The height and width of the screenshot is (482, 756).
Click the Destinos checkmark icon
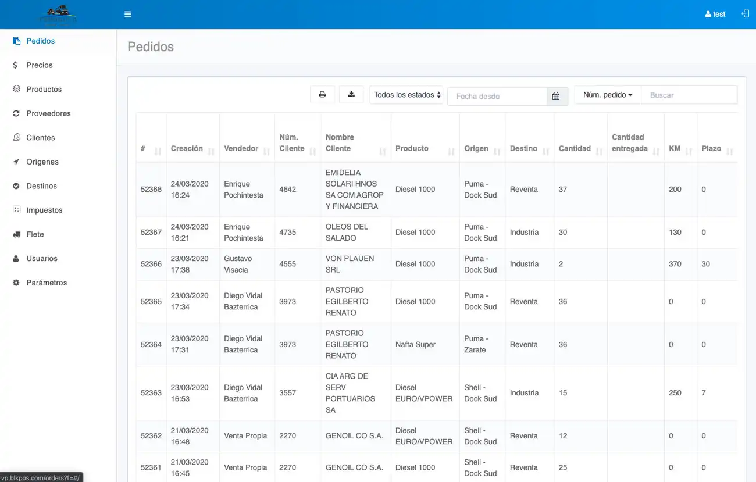click(x=16, y=186)
